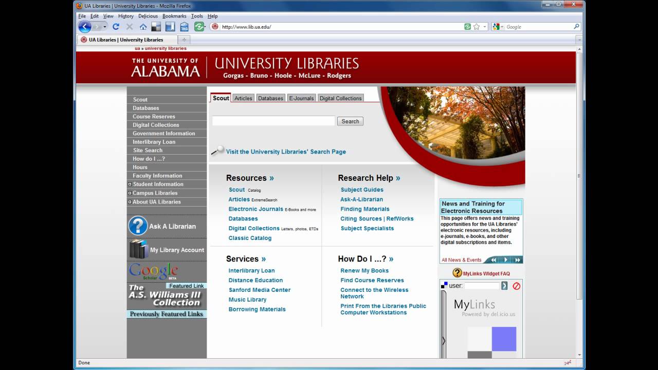658x370 pixels.
Task: Reload the page with the refresh icon
Action: tap(116, 27)
